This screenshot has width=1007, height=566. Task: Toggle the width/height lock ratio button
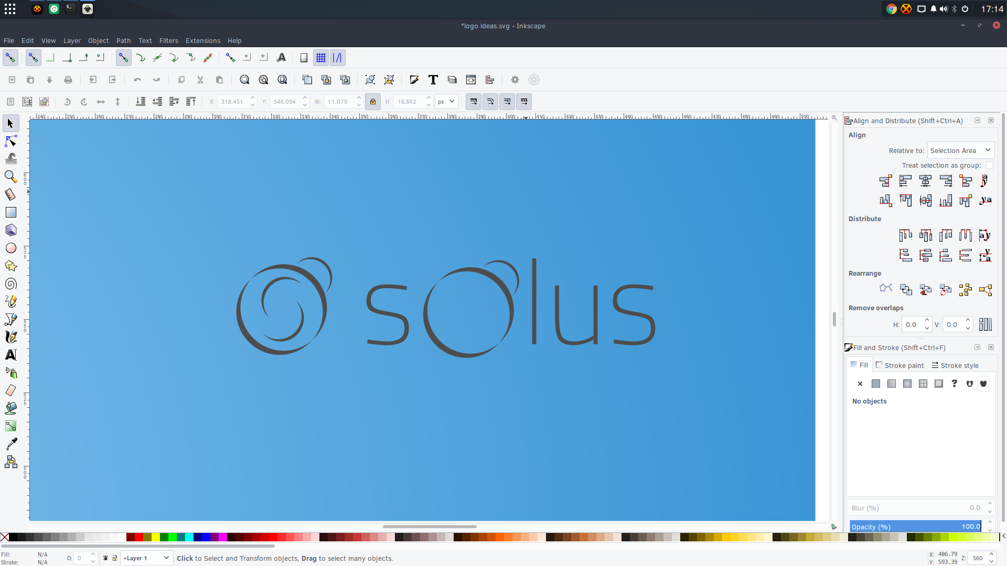pyautogui.click(x=373, y=102)
